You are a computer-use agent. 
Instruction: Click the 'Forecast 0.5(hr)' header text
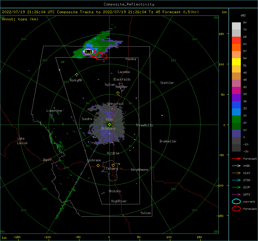[x=181, y=12]
